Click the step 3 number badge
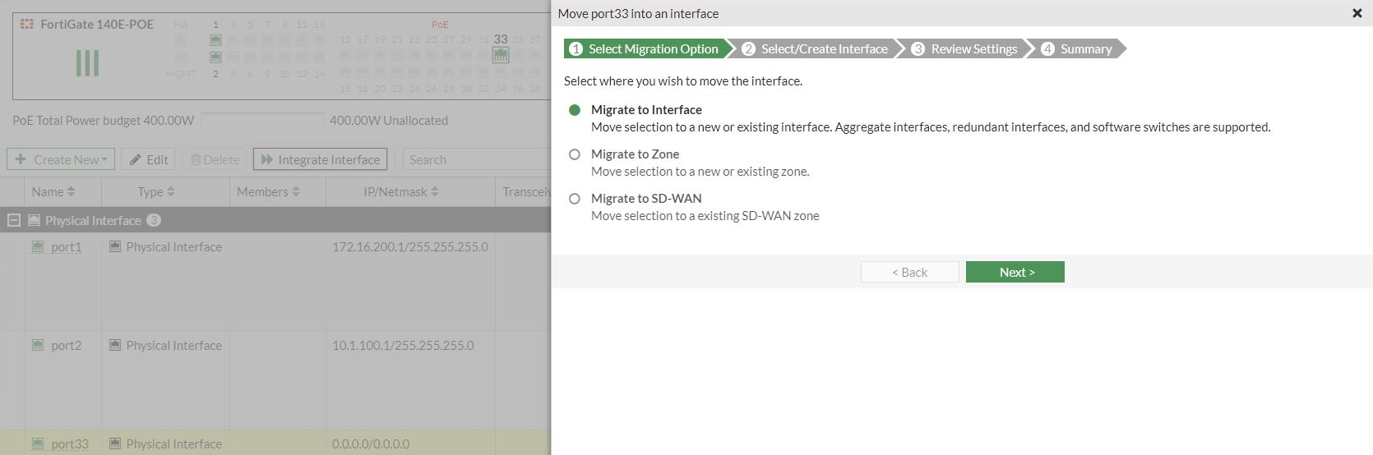Viewport: 1373px width, 455px height. (918, 49)
